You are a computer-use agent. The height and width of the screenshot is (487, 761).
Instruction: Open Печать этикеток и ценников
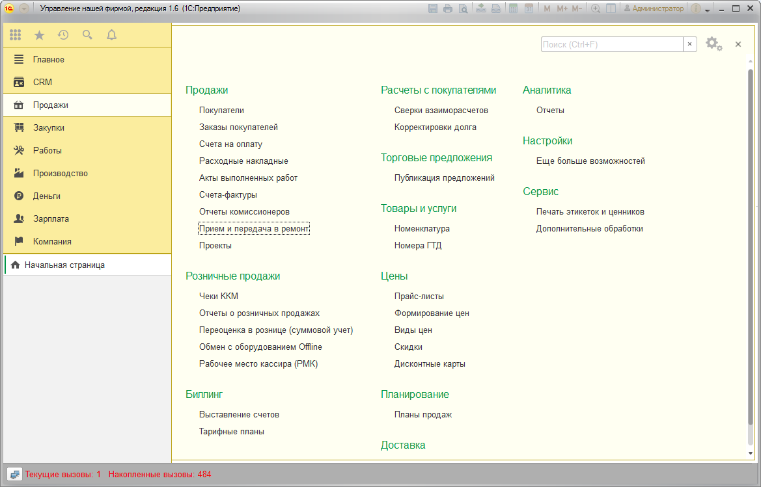click(590, 211)
